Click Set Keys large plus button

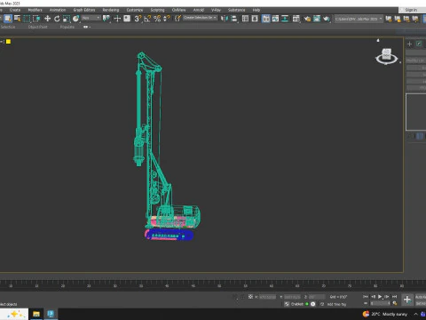click(x=407, y=300)
